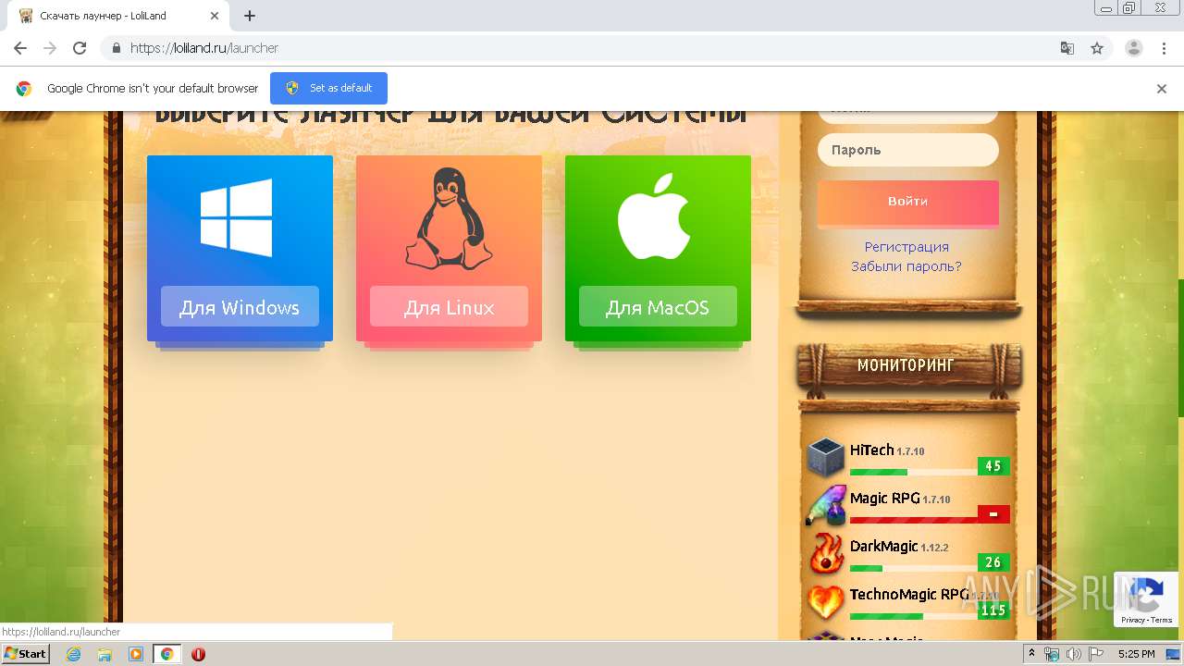Image resolution: width=1184 pixels, height=666 pixels.
Task: Click the browser forward arrow
Action: pos(50,48)
